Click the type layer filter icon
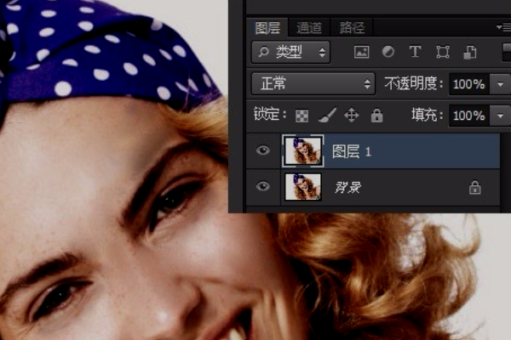The width and height of the screenshot is (511, 340). (415, 53)
